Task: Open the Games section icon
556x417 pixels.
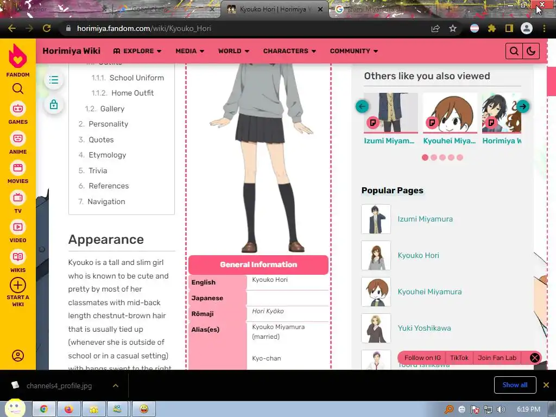Action: click(18, 109)
